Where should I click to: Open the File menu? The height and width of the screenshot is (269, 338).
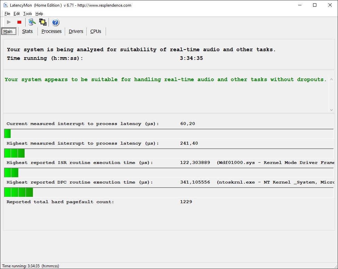coord(7,14)
